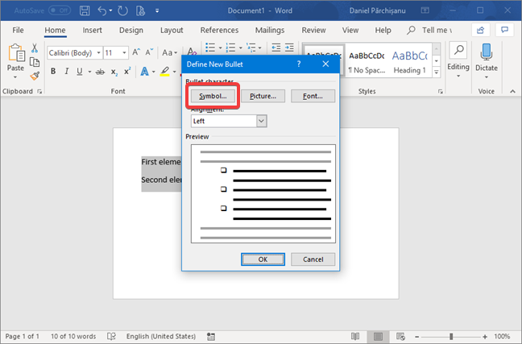Expand the Paste options arrow

point(15,77)
